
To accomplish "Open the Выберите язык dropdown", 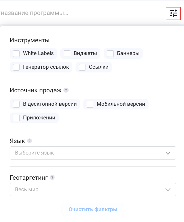I will tap(93, 153).
